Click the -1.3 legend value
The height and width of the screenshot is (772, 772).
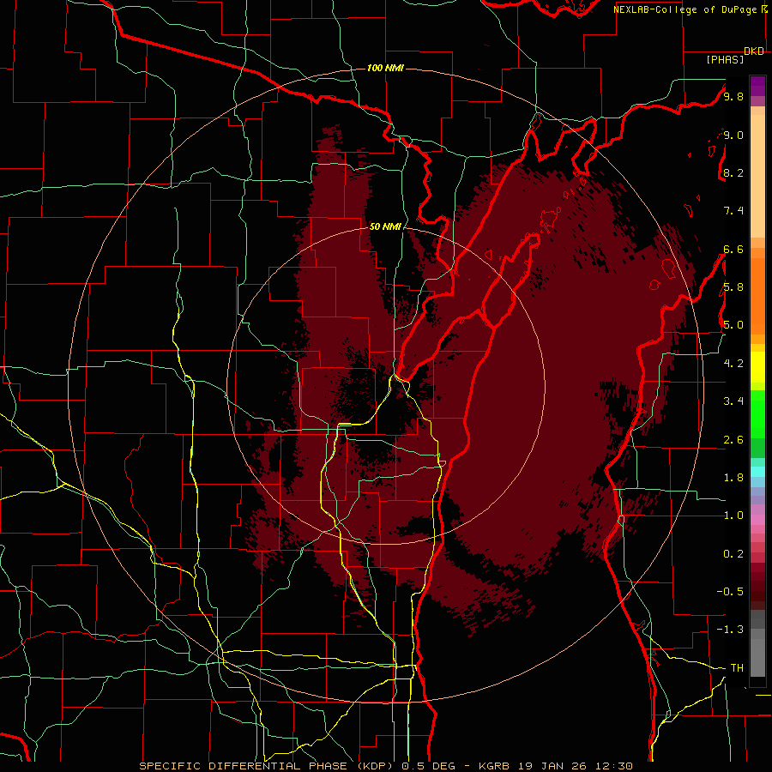(x=730, y=630)
